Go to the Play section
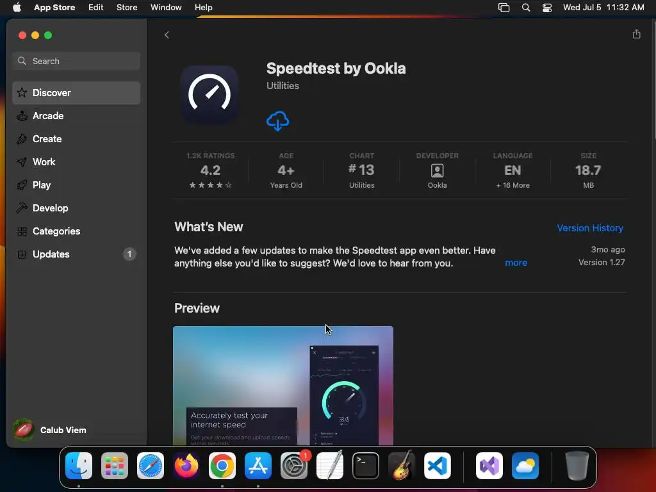The image size is (656, 492). [76, 185]
